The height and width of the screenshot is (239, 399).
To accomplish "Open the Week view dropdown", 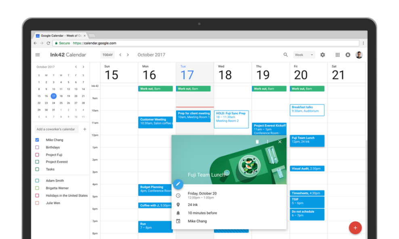I will click(x=304, y=55).
